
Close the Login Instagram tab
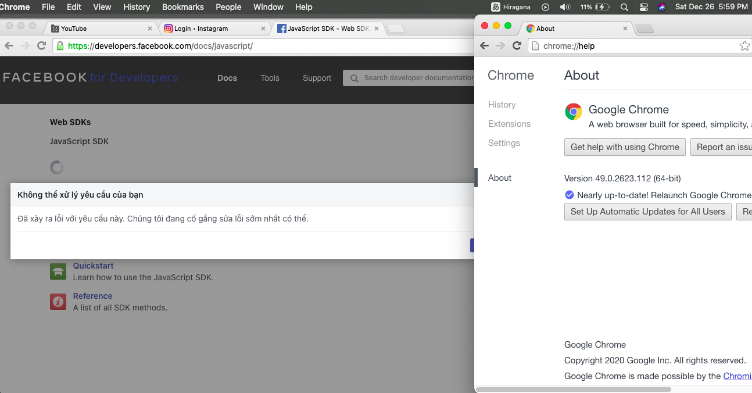click(263, 28)
